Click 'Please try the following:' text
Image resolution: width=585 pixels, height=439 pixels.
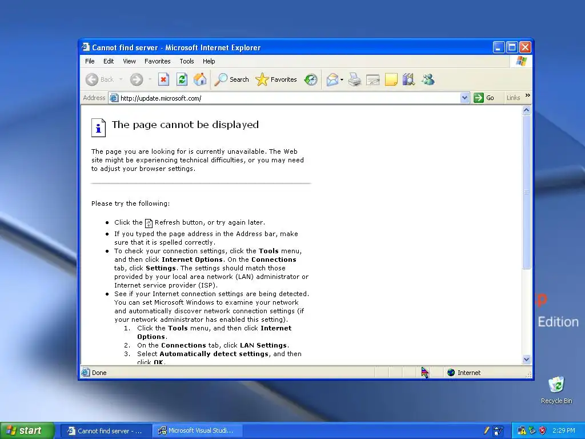coord(131,203)
